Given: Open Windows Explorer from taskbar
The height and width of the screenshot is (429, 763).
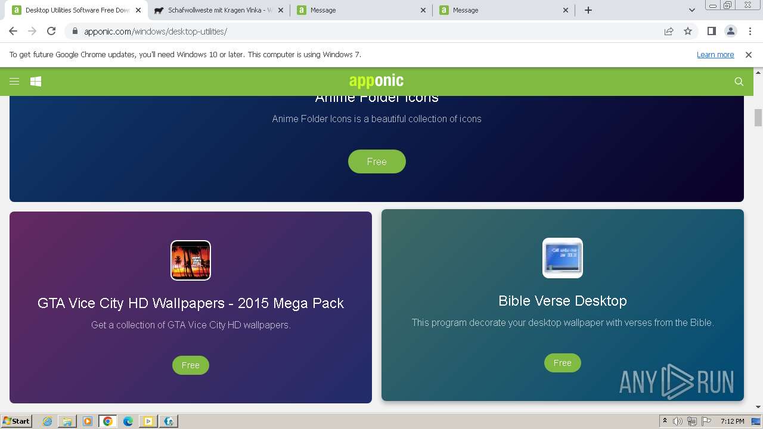Looking at the screenshot, I should point(67,421).
